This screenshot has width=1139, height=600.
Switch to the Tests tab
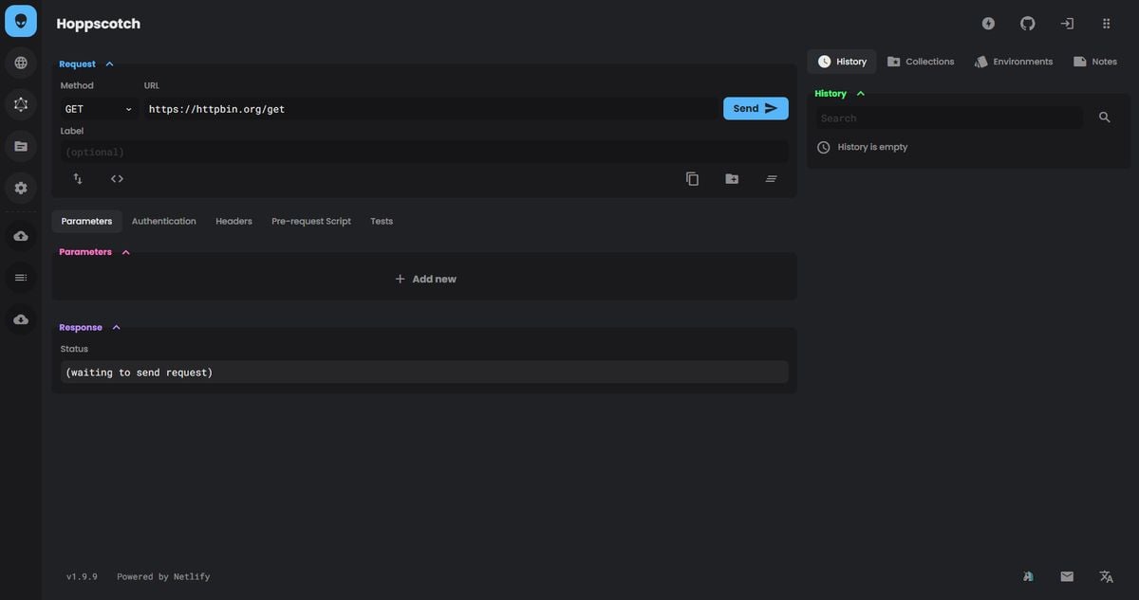(382, 221)
